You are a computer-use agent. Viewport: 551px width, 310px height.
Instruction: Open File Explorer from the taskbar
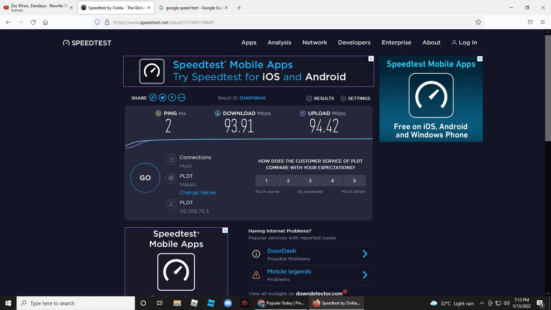click(177, 303)
